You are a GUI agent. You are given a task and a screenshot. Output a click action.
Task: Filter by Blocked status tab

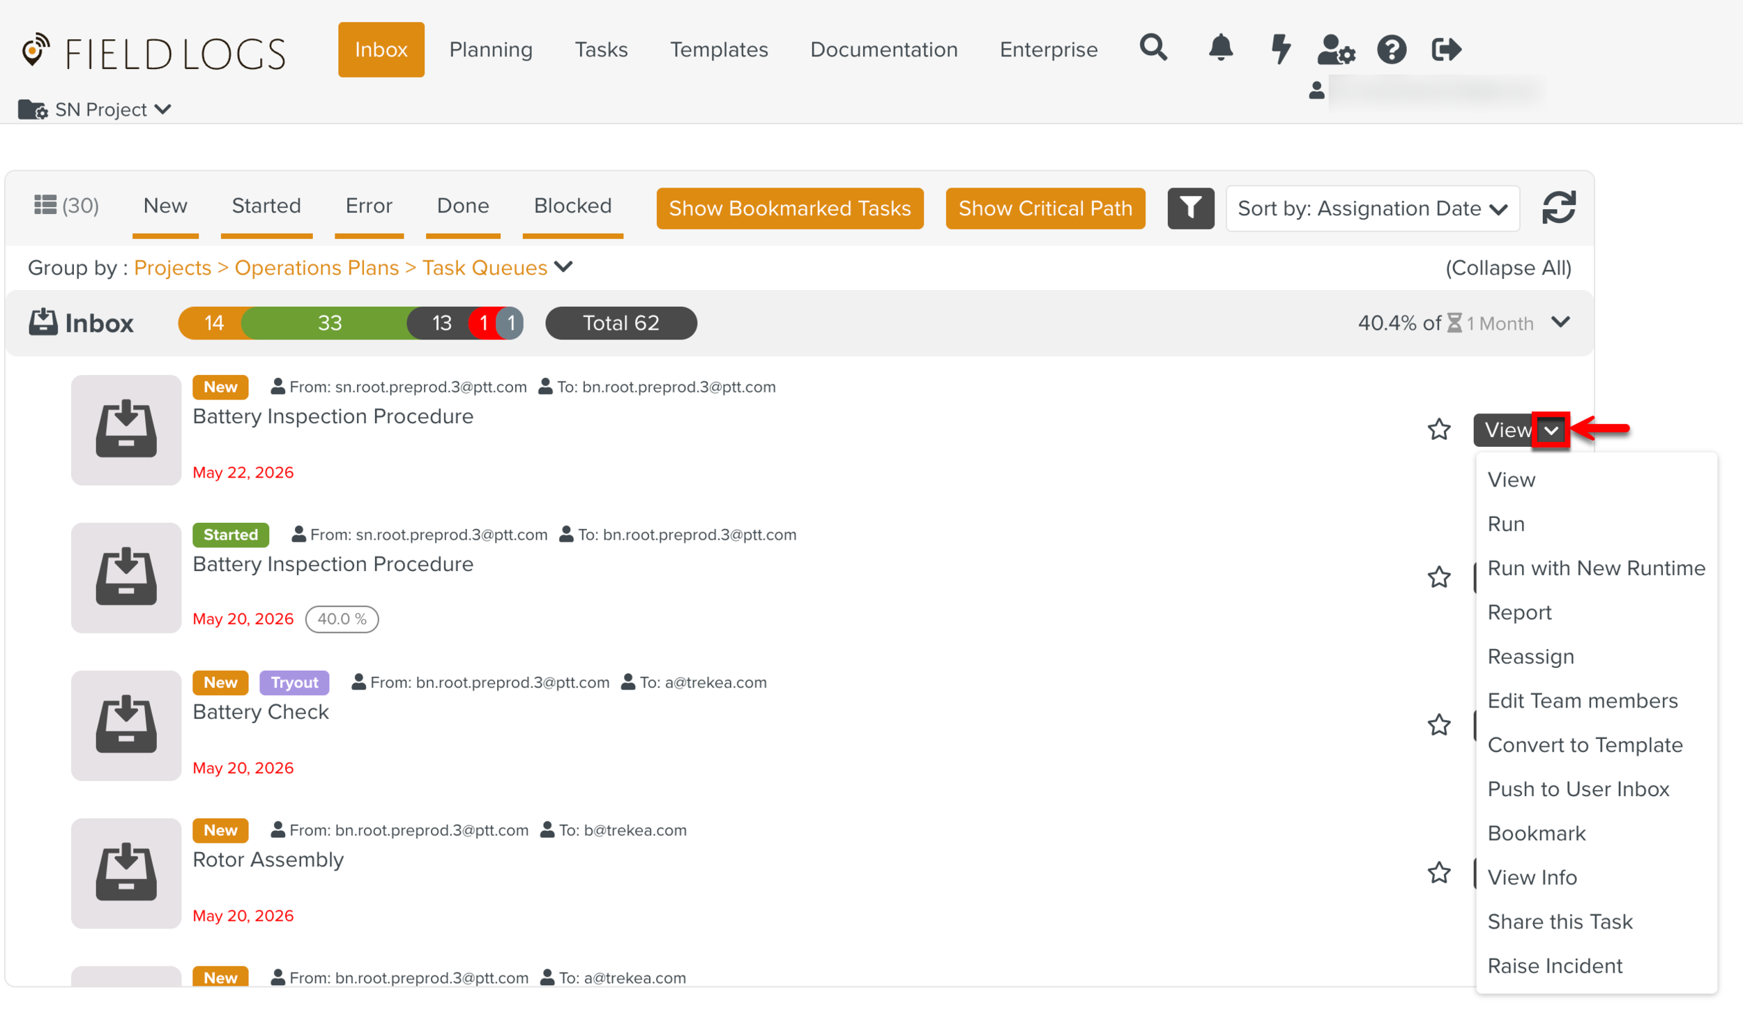point(572,206)
